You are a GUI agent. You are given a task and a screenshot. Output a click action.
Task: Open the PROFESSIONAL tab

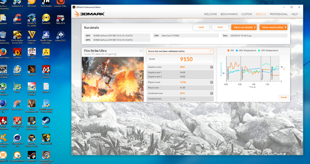(279, 14)
